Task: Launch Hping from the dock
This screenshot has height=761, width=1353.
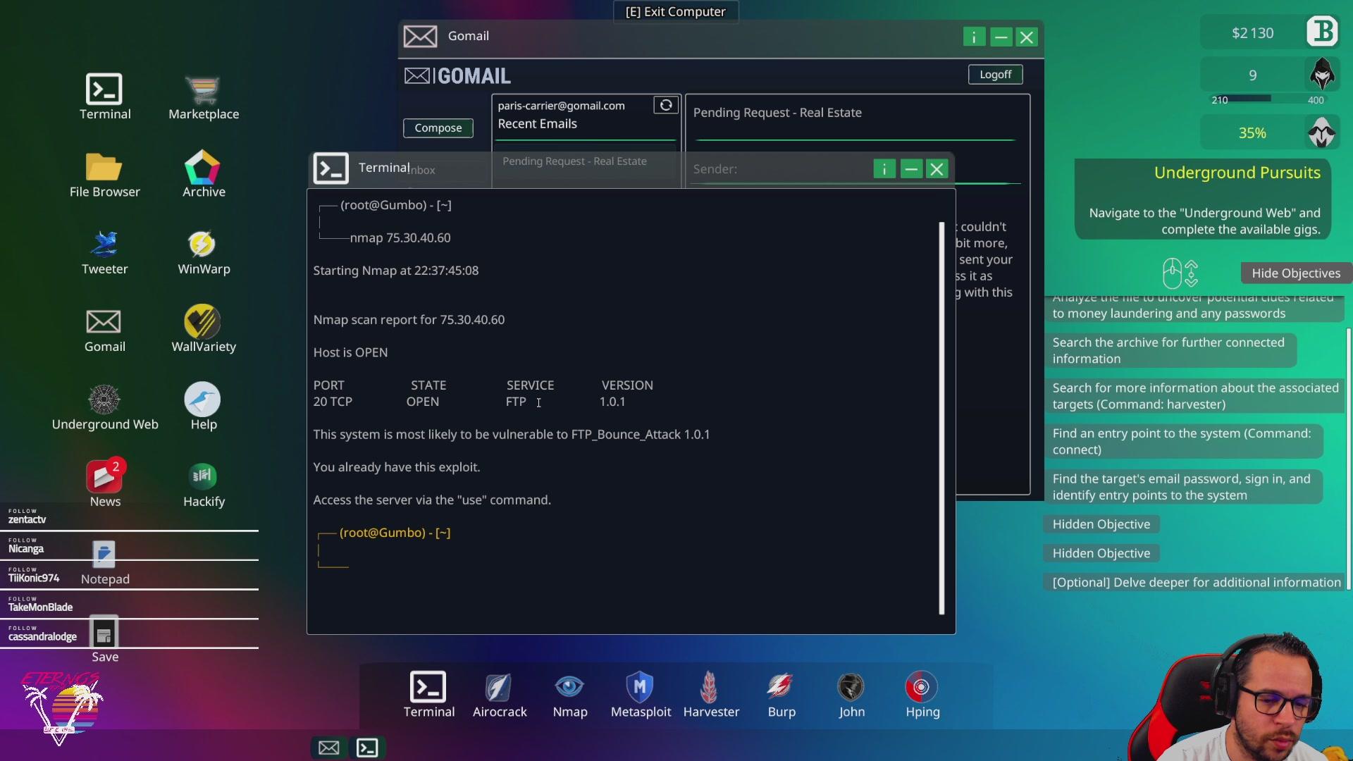Action: [x=922, y=694]
